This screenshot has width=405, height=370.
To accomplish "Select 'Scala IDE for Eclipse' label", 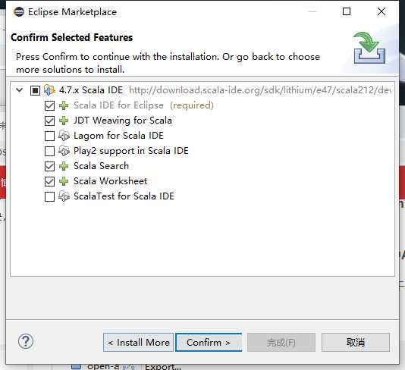I will [x=118, y=105].
